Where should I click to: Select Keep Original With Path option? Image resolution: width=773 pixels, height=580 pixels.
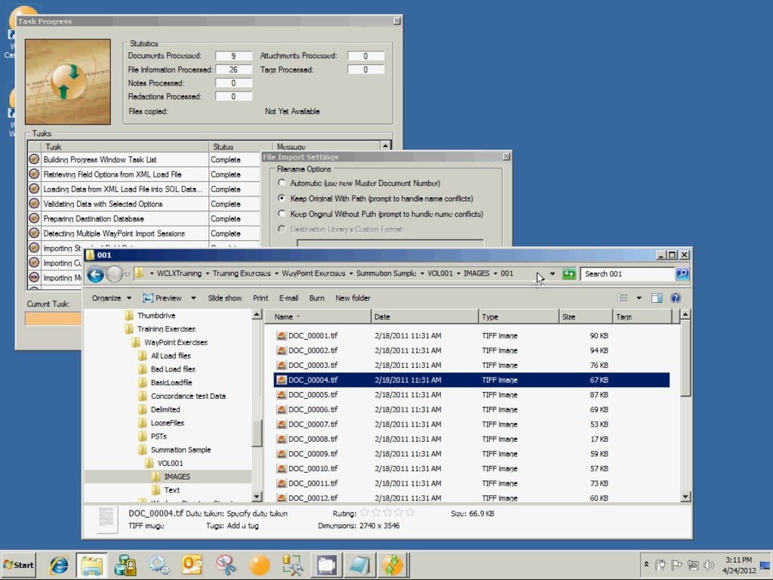(282, 199)
